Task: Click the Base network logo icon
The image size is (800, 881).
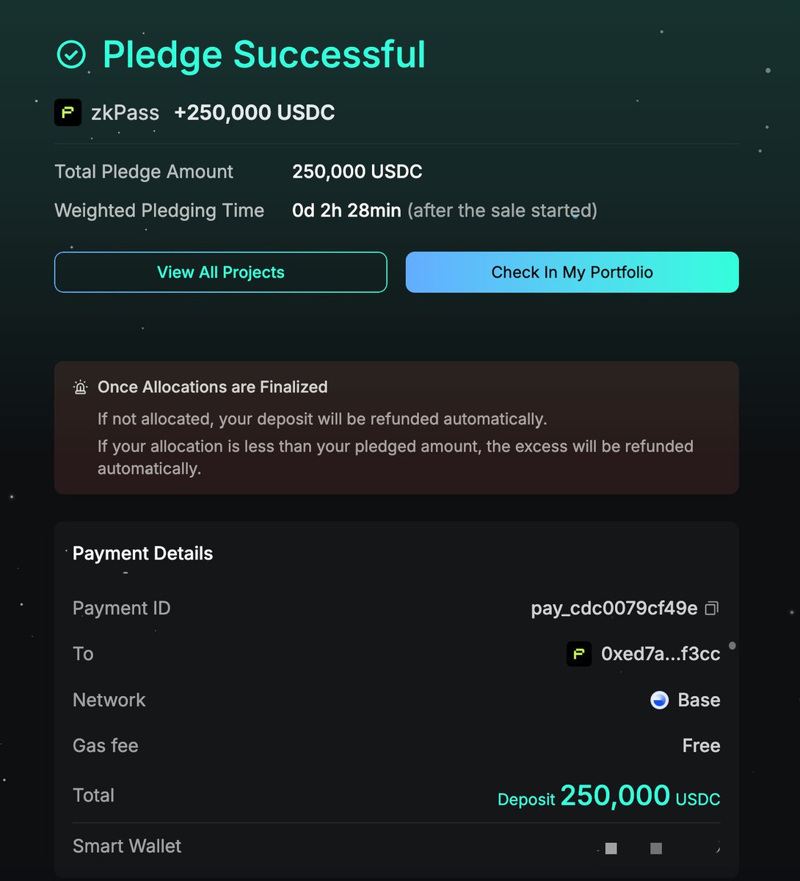Action: pos(659,700)
